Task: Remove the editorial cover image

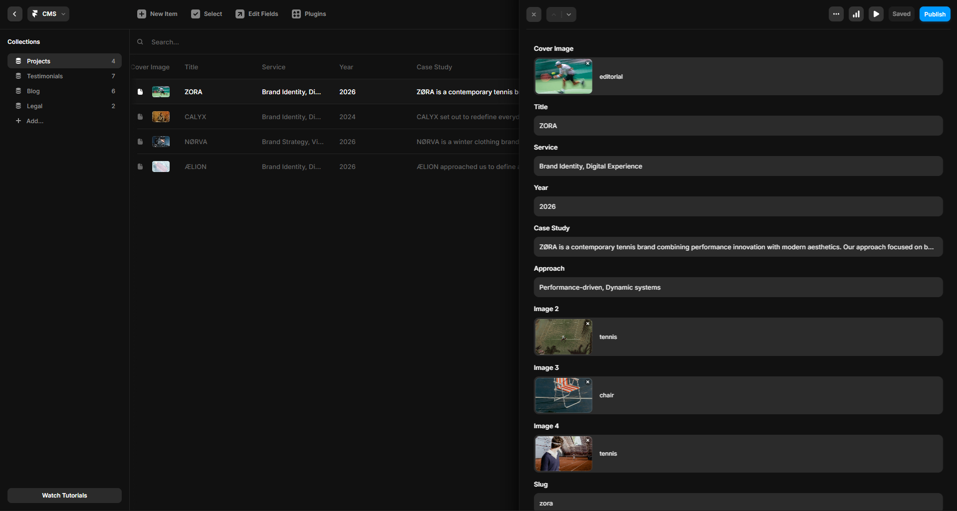Action: pos(588,63)
